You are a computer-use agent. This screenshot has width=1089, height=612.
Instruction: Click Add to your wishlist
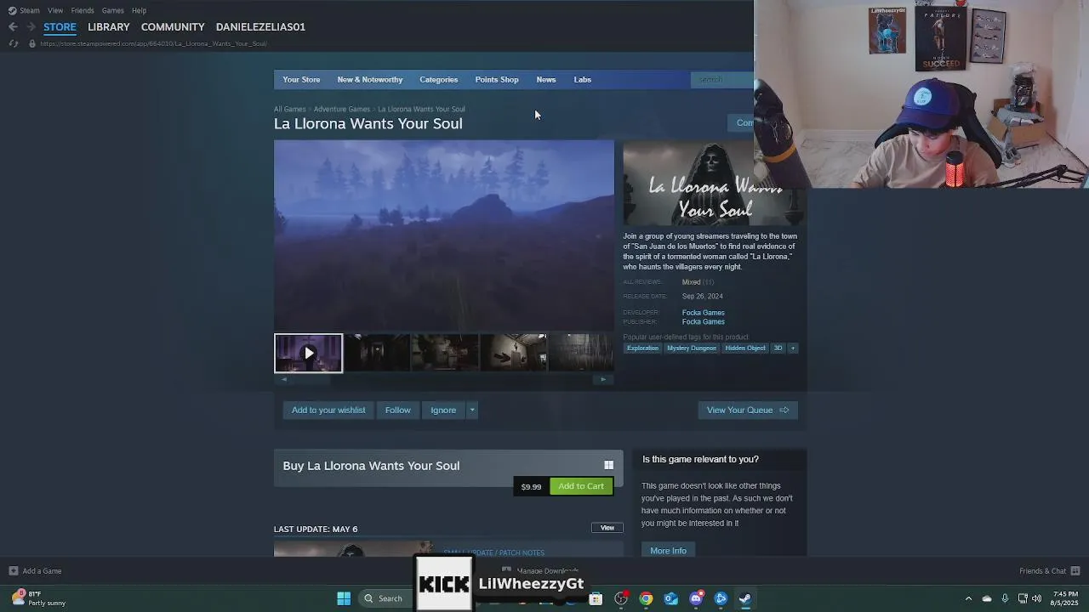328,411
